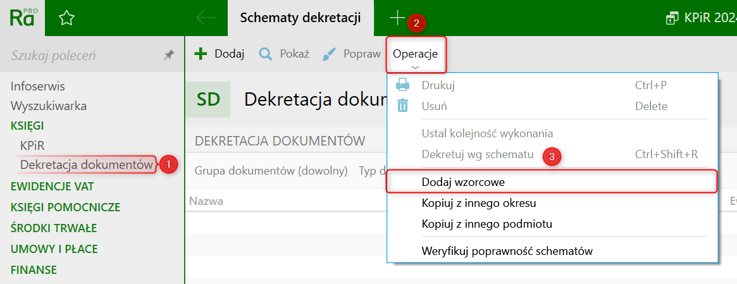The image size is (737, 284).
Task: Expand the FINANSE section
Action: coord(34,270)
